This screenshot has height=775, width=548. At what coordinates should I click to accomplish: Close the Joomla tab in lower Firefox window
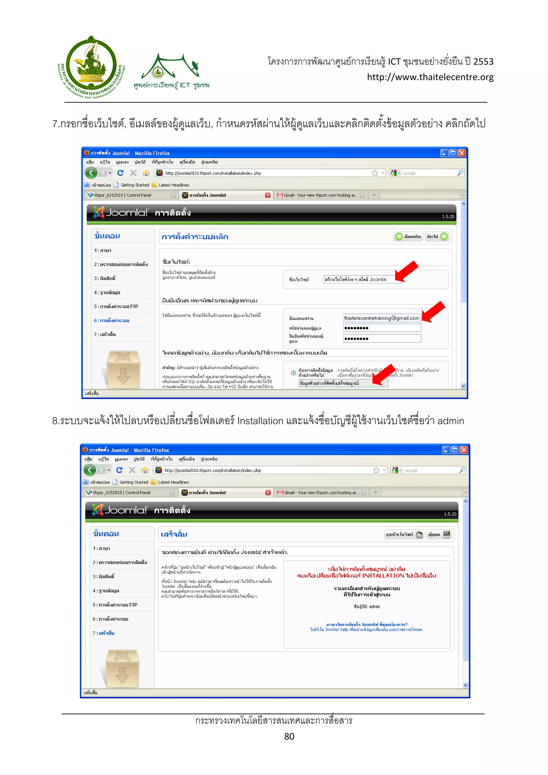click(x=268, y=493)
